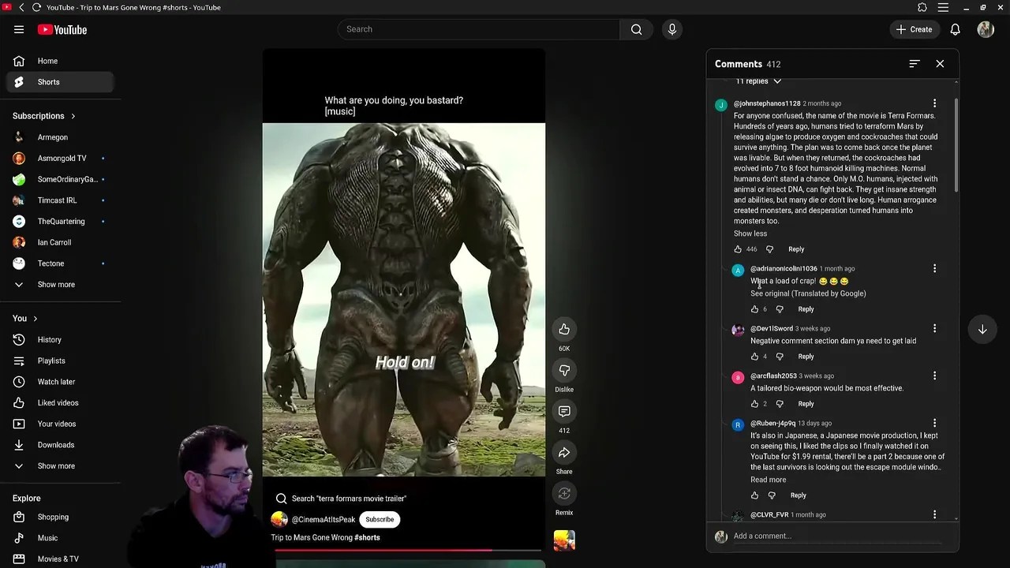Click the YouTube logo
The image size is (1010, 568).
click(x=62, y=29)
